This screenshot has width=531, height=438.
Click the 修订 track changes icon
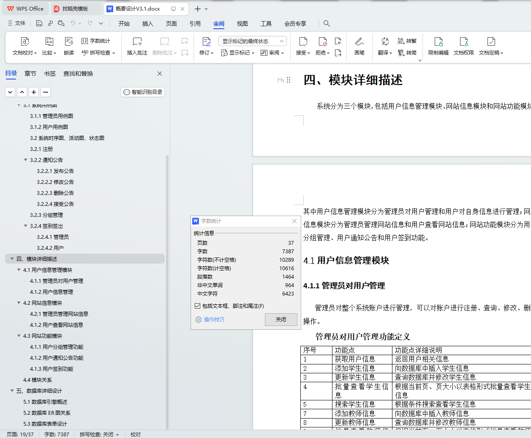point(207,41)
